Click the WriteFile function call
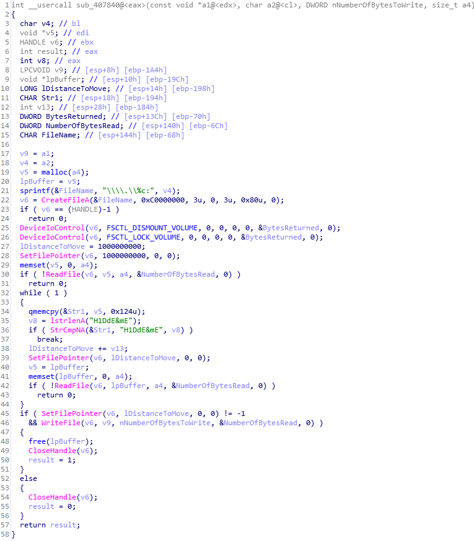Image resolution: width=474 pixels, height=541 pixels. [61, 423]
